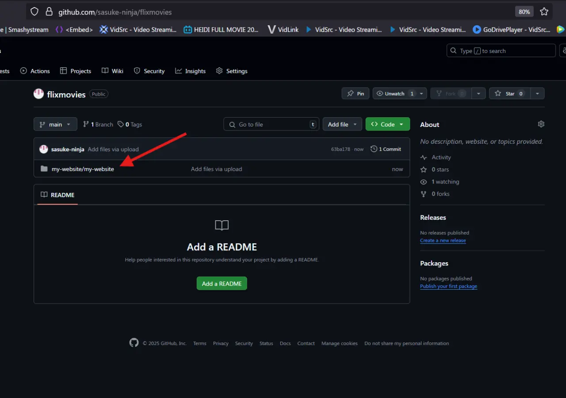
Task: Select the README tab
Action: tap(57, 195)
